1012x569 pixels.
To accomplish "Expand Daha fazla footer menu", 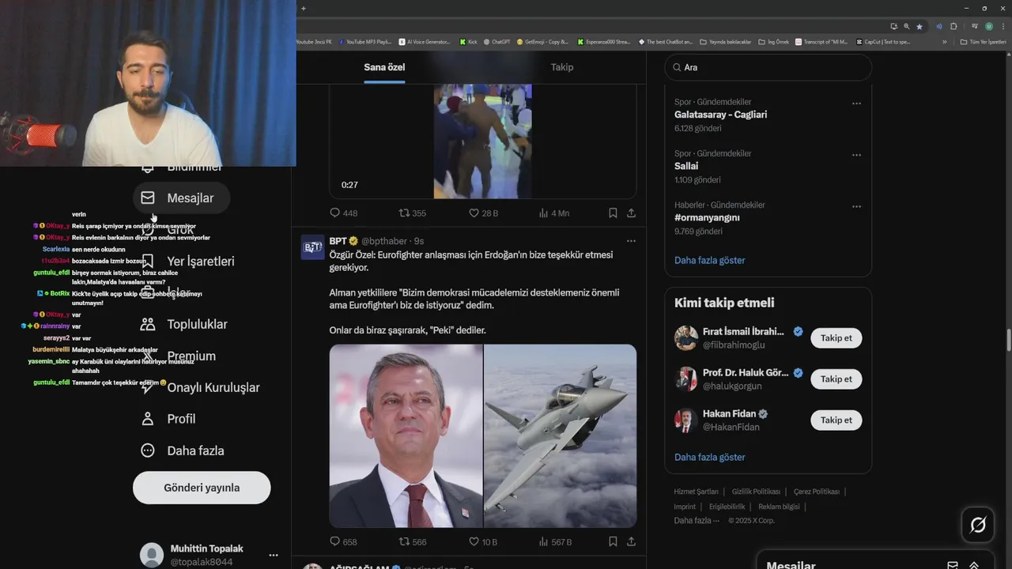I will [x=697, y=520].
